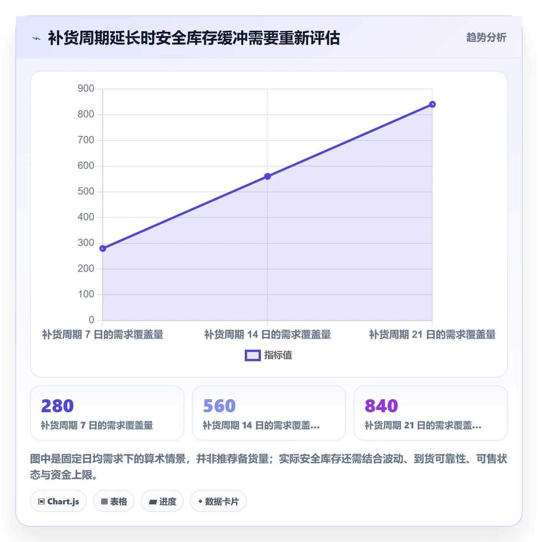
Task: Click the lightning bolt icon in header
Action: (37, 38)
